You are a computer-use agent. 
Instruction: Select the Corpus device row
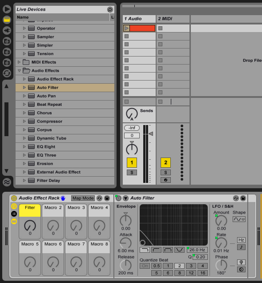65,130
